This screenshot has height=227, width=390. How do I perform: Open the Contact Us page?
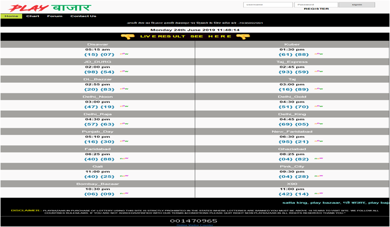pos(83,16)
